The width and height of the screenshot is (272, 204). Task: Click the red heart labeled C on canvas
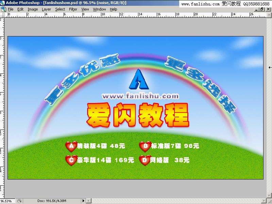[x=71, y=160]
